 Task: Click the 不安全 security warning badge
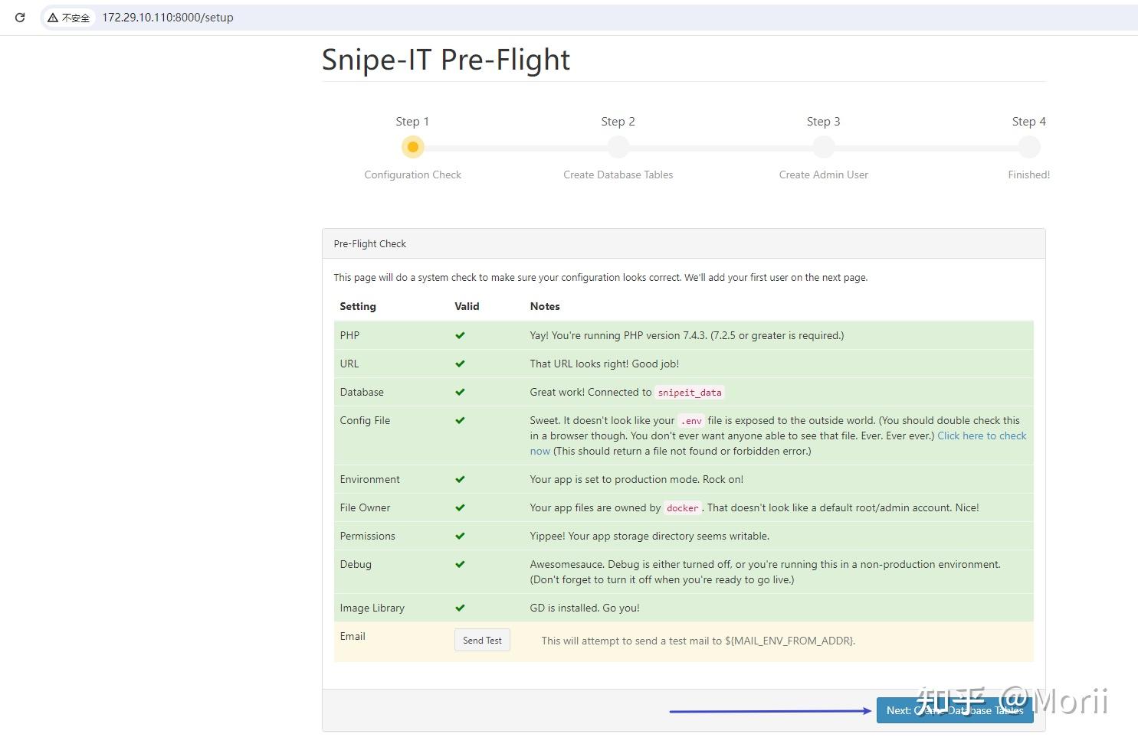(x=69, y=17)
